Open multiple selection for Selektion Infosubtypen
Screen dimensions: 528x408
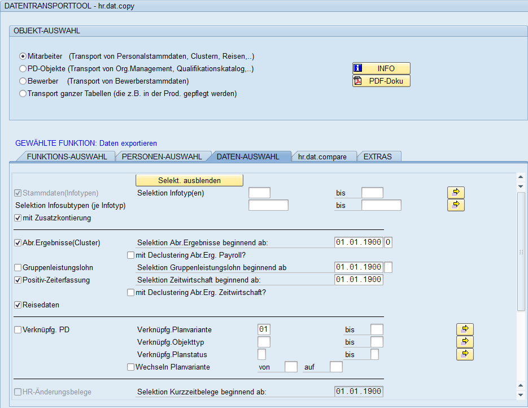coord(456,205)
